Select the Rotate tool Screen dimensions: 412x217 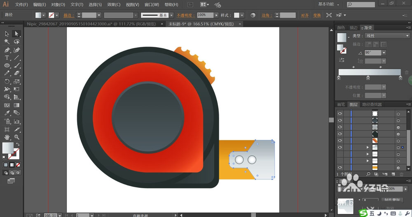tap(7, 81)
